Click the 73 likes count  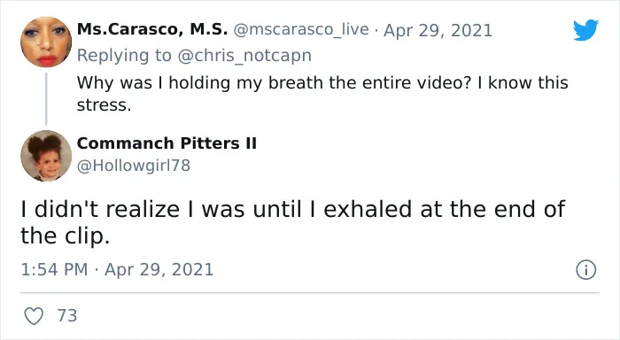click(67, 316)
